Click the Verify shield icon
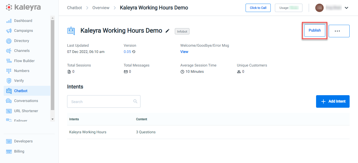The width and height of the screenshot is (358, 163). click(9, 81)
